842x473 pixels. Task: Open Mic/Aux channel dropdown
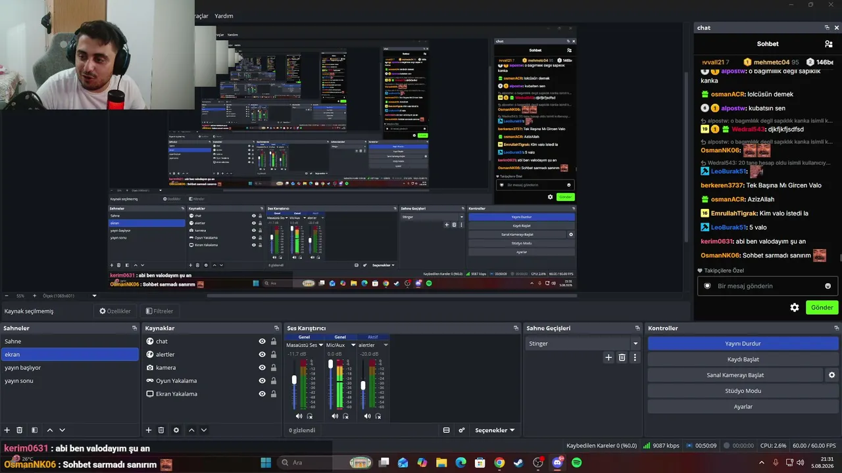[x=353, y=345]
